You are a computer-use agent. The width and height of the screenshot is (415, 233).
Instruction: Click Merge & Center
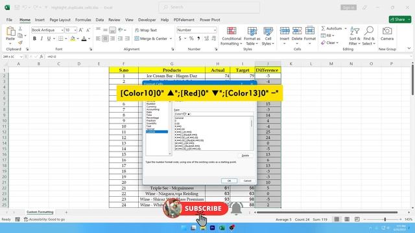(x=151, y=39)
